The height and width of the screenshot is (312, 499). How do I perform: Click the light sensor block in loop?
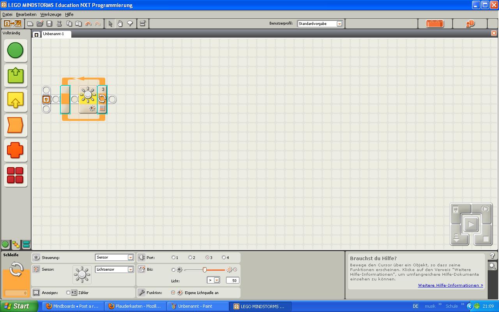(x=88, y=99)
